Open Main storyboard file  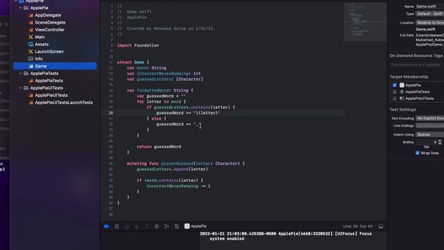click(40, 37)
